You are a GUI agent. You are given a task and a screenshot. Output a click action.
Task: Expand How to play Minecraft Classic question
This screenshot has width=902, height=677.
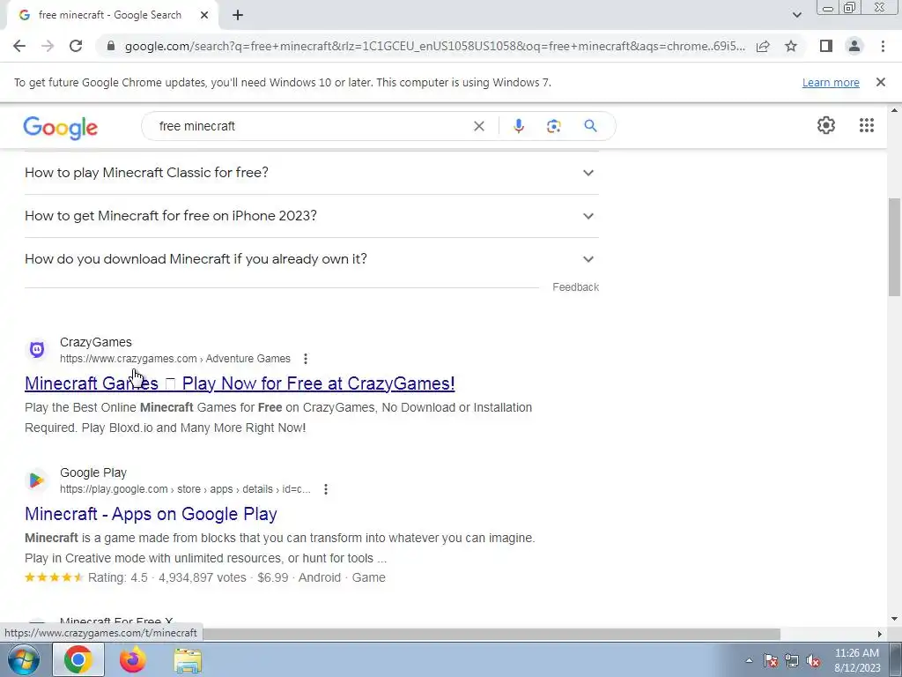[311, 173]
